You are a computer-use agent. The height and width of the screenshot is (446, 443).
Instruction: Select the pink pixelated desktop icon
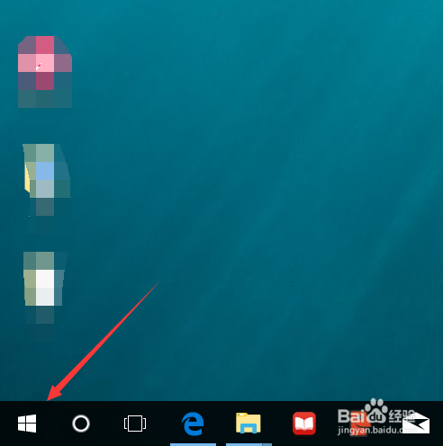[45, 72]
